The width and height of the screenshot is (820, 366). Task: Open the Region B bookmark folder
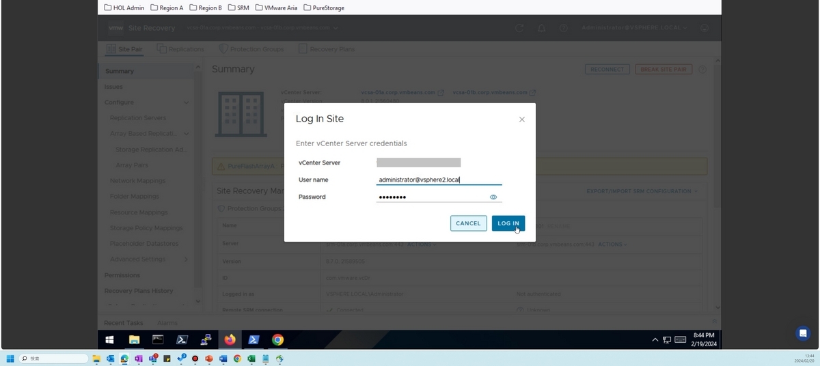[x=205, y=8]
